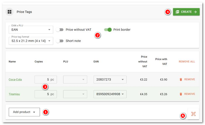Click the Price without VAT column header
The width and height of the screenshot is (205, 125).
click(143, 62)
